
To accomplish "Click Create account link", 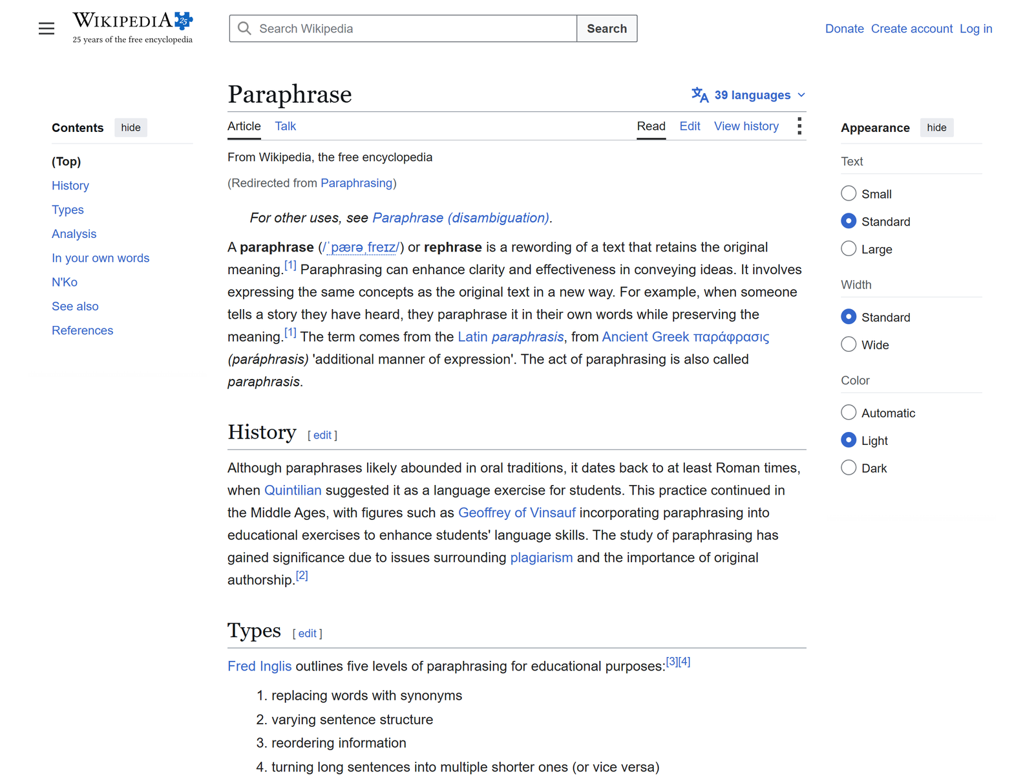I will (x=911, y=28).
